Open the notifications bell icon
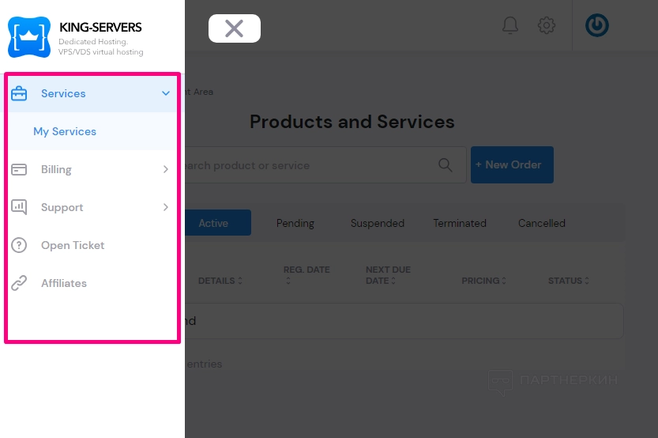Image resolution: width=658 pixels, height=438 pixels. tap(510, 25)
